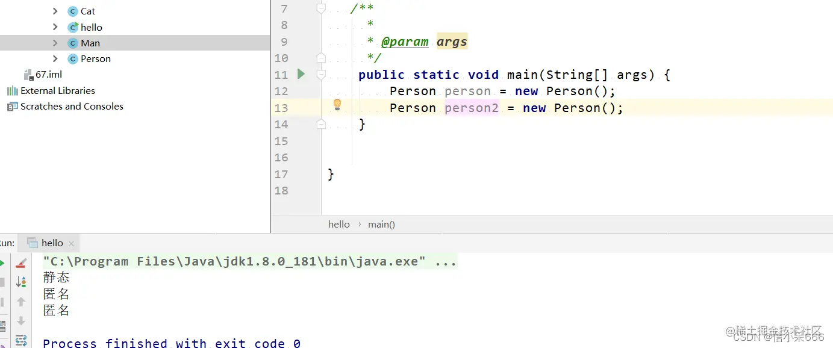Click the red eraser icon in Run toolbar
This screenshot has width=833, height=348.
pos(21,263)
